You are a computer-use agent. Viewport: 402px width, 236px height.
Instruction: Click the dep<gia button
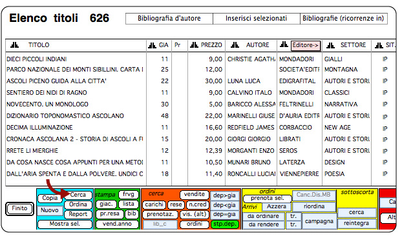pos(224,205)
